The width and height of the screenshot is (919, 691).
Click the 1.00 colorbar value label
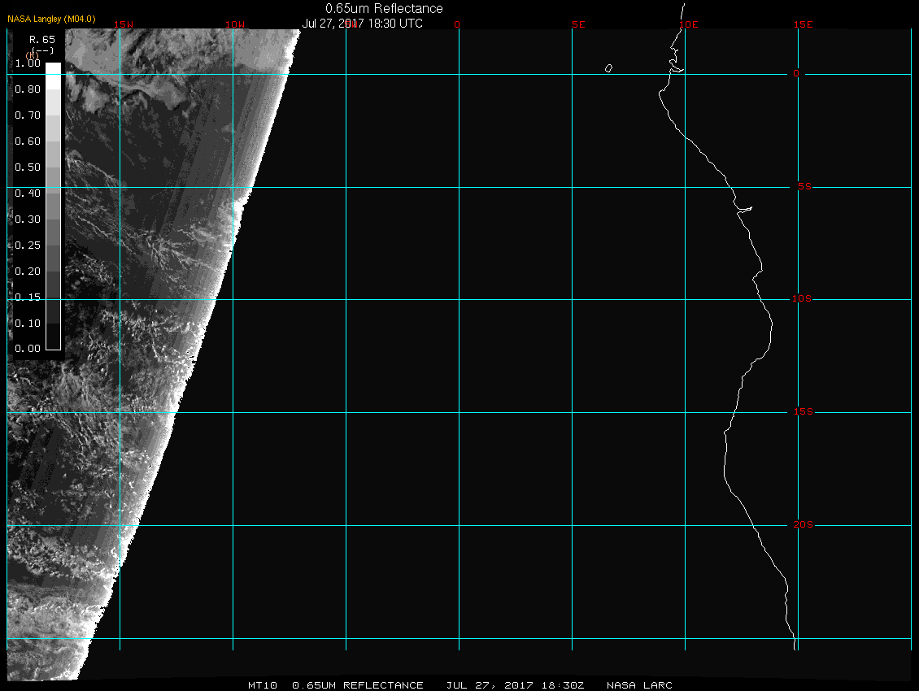point(28,63)
